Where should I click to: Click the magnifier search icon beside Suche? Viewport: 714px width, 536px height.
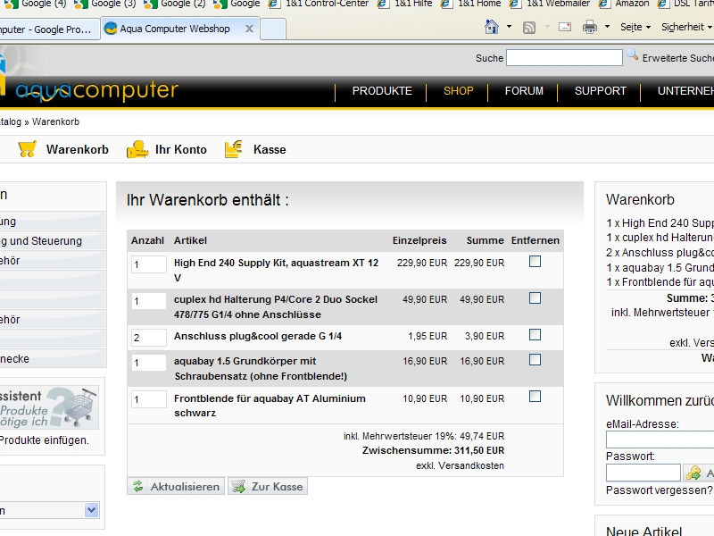pos(633,56)
